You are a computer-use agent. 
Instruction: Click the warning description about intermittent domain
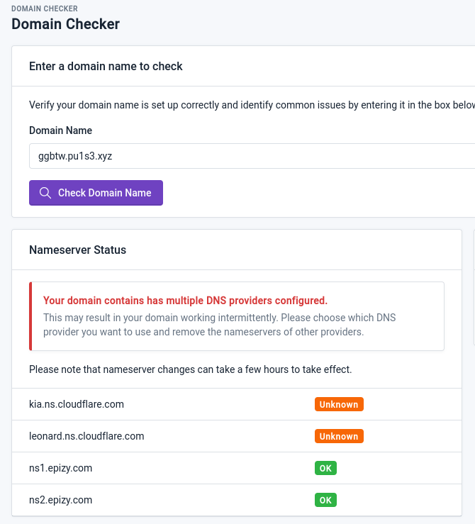(x=220, y=325)
